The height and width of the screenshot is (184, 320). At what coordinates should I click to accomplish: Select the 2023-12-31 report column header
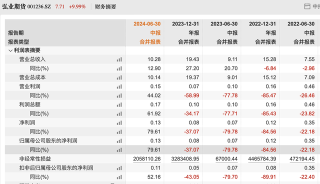[185, 24]
